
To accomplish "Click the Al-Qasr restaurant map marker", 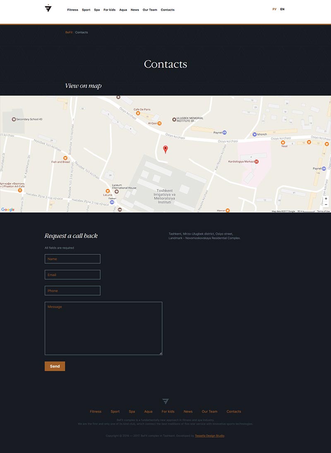I will (159, 123).
